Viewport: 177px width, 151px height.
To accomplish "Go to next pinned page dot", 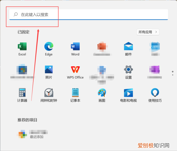I will (x=173, y=75).
